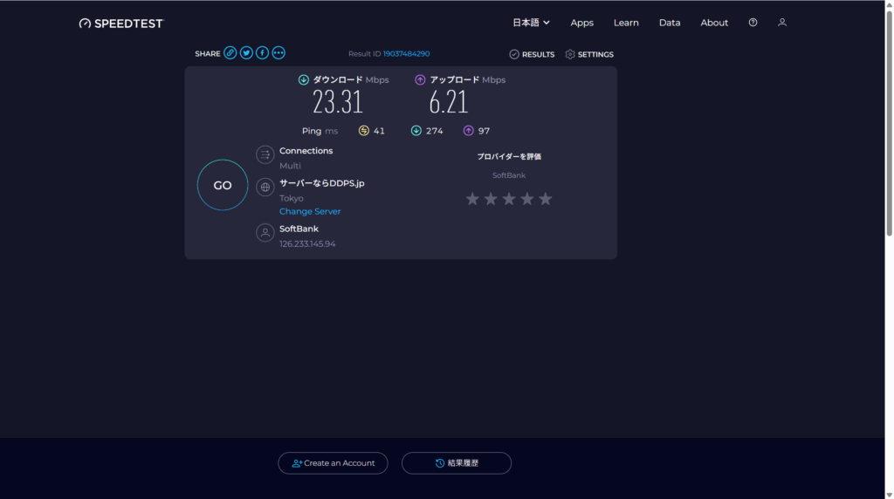Image resolution: width=894 pixels, height=499 pixels.
Task: Open Result ID 19037484290 link
Action: click(406, 54)
